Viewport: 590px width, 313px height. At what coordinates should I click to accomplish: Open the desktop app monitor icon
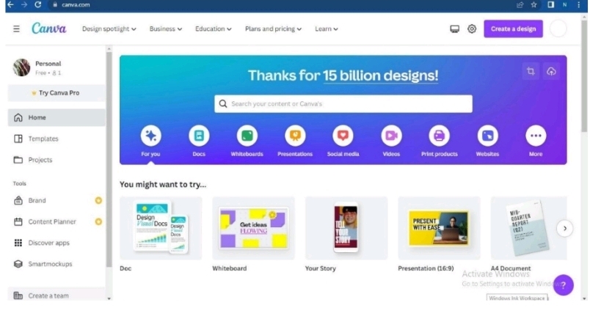454,29
